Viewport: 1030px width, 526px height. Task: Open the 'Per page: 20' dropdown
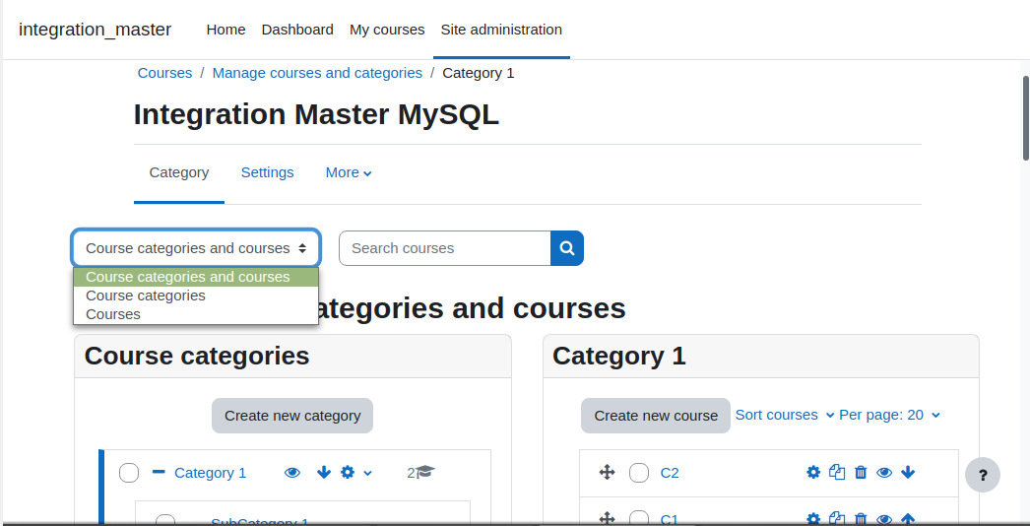point(889,415)
